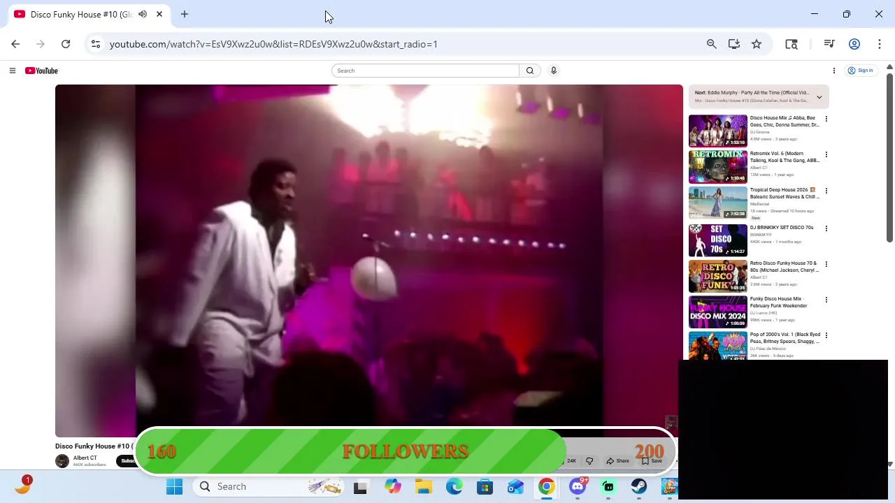Open options for Funky Disco House Mix
Screen dimensions: 895x503
click(x=826, y=300)
